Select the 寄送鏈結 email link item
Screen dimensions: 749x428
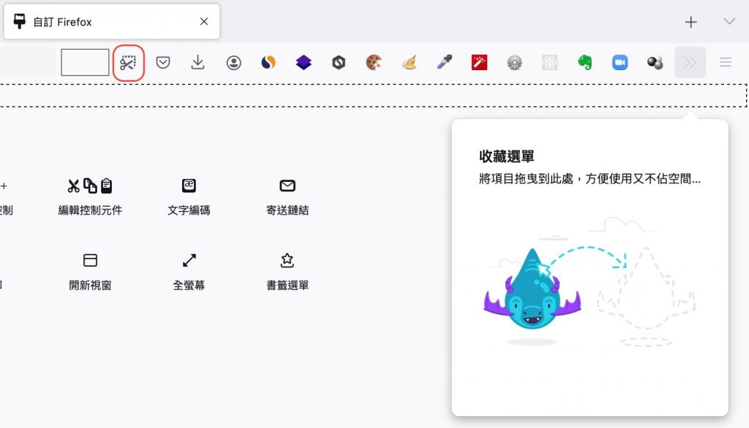[287, 197]
